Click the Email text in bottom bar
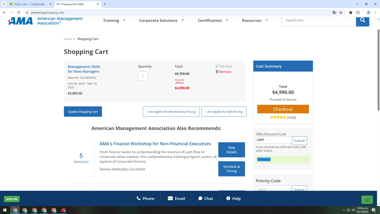 pos(180,199)
